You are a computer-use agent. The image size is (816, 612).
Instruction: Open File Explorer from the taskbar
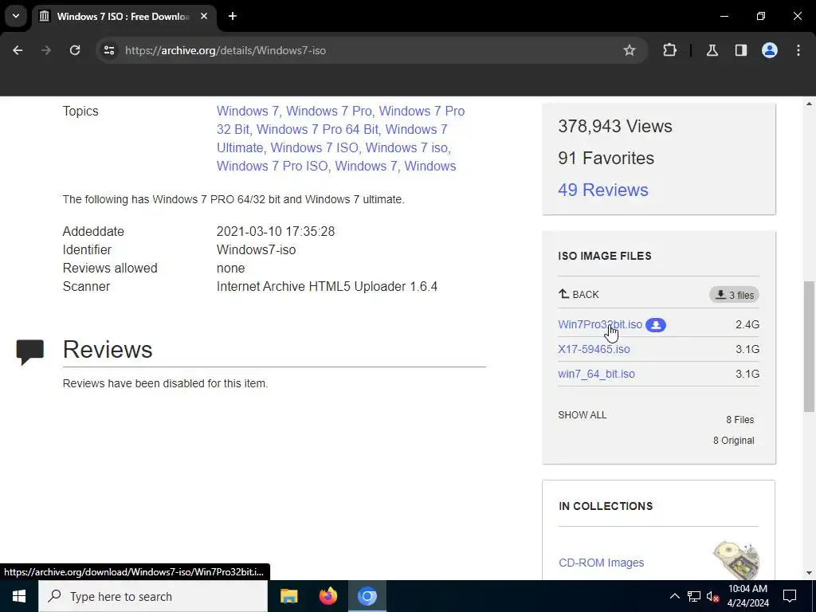[288, 596]
